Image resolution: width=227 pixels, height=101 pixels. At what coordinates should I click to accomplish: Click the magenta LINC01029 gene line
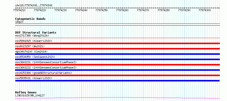117,98
